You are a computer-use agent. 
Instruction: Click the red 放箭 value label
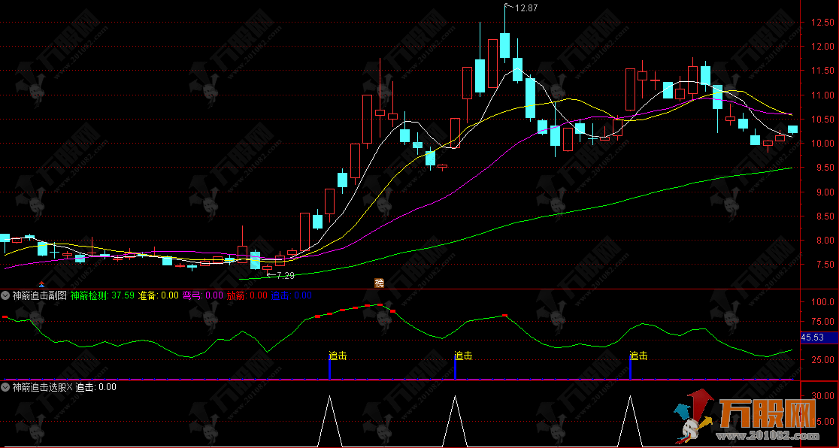[247, 295]
